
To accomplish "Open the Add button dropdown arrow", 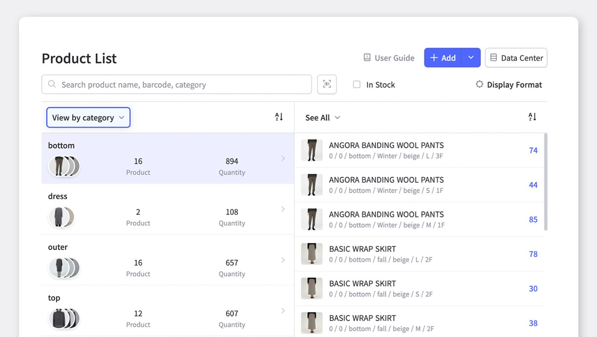I will (471, 58).
